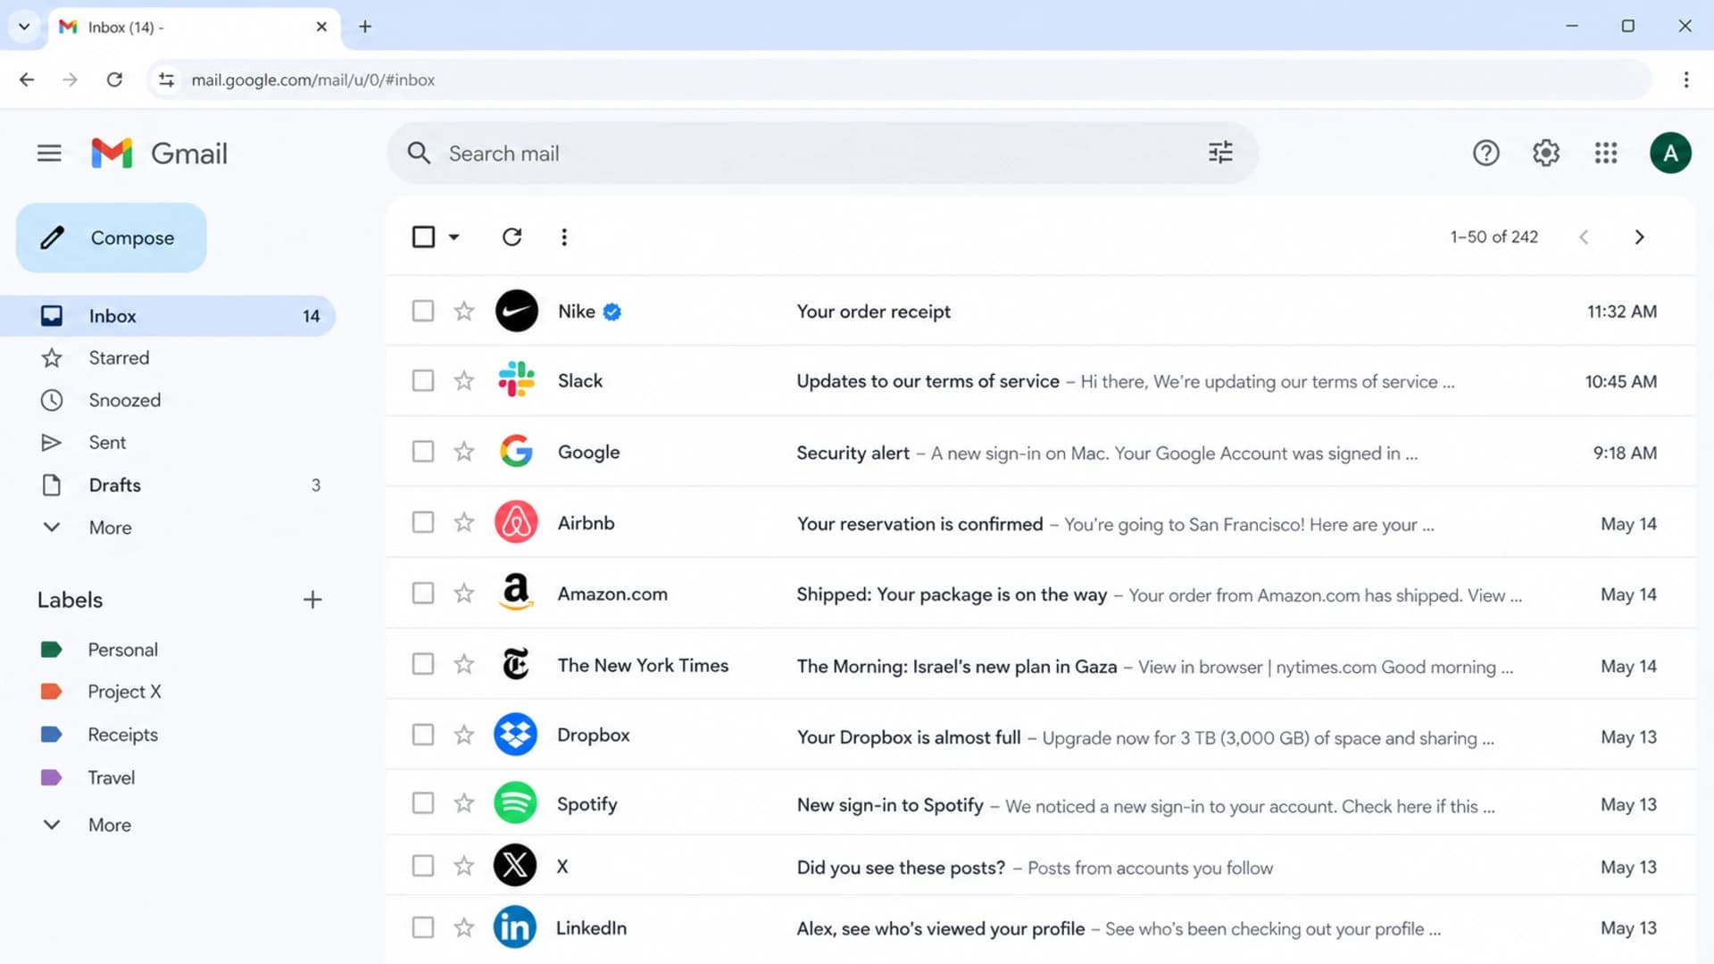The height and width of the screenshot is (964, 1714).
Task: Star the X email
Action: click(x=463, y=866)
